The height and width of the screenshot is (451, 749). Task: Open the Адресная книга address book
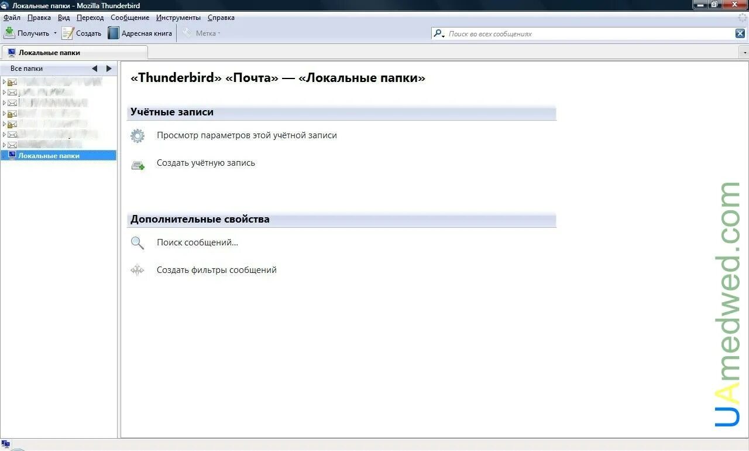click(x=140, y=33)
